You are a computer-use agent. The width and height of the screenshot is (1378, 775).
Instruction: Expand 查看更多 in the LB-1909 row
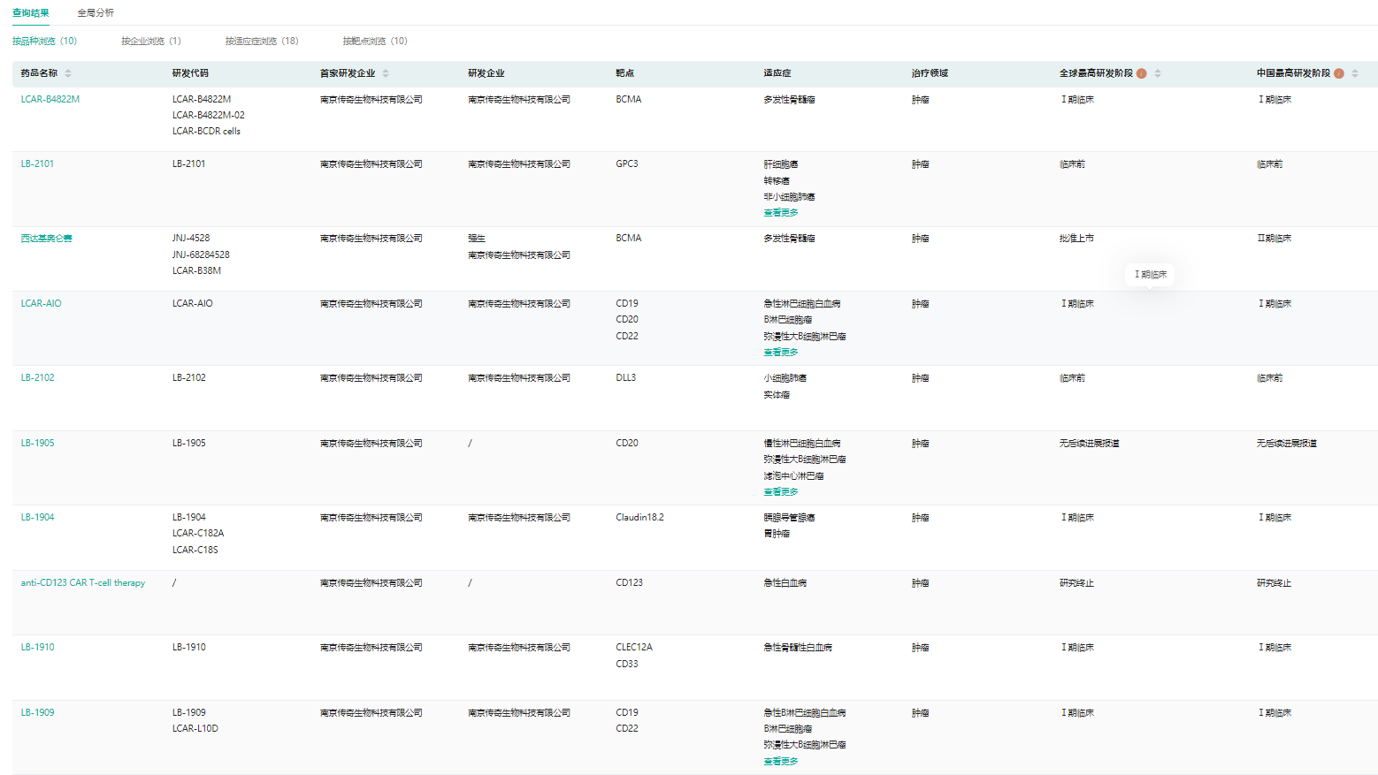(780, 762)
